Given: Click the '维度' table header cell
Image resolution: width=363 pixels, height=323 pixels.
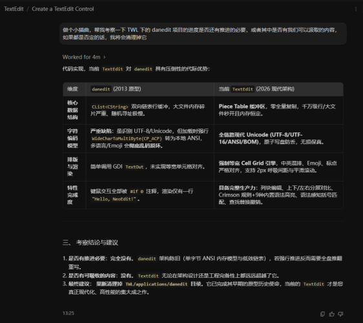Looking at the screenshot, I should click(x=74, y=89).
